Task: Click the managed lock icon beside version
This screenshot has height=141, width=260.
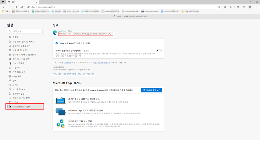Action: pyautogui.click(x=110, y=34)
